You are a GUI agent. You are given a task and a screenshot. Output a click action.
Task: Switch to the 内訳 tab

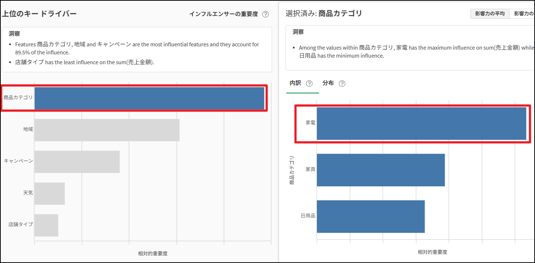(x=295, y=83)
